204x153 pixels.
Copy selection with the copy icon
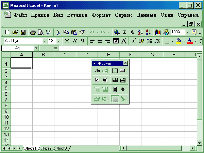click(x=66, y=32)
